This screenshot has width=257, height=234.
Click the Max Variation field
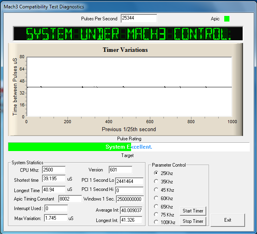pyautogui.click(x=56, y=218)
